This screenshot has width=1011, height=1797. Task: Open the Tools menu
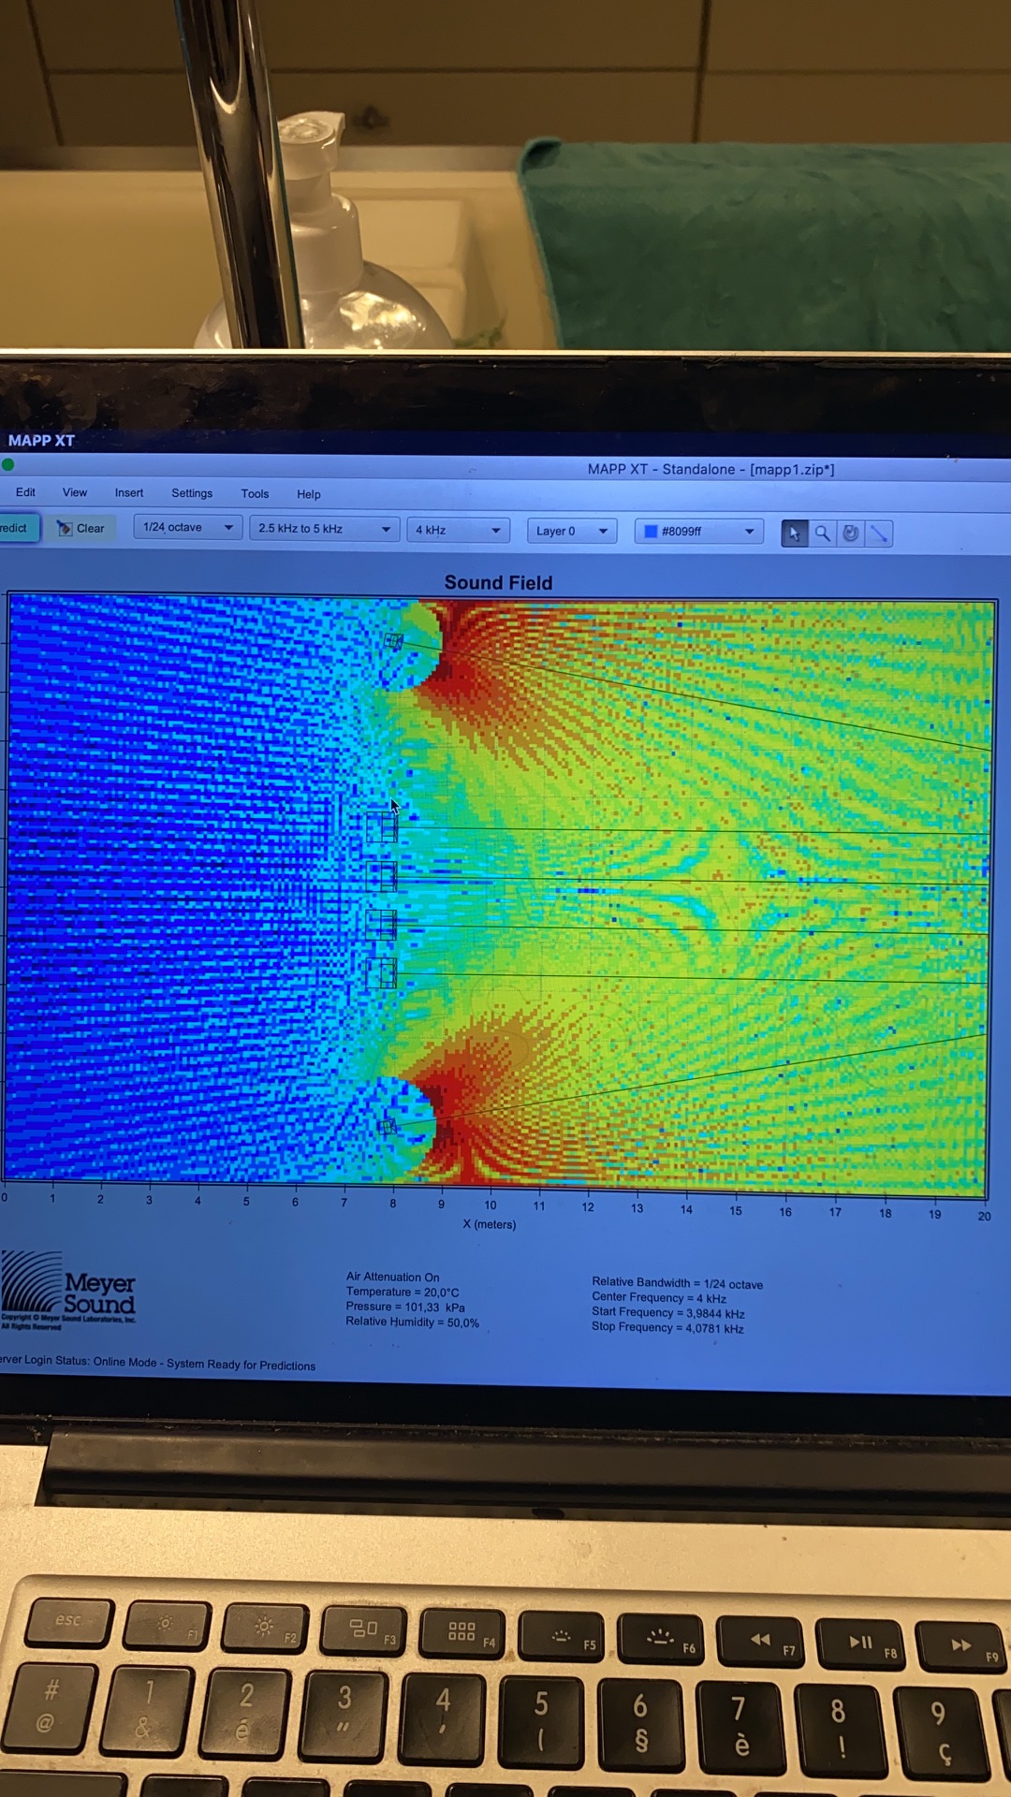click(x=255, y=494)
